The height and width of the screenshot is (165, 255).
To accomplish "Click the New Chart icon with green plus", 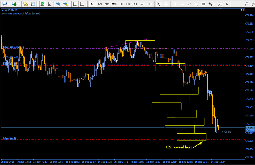I will click(x=14, y=4).
